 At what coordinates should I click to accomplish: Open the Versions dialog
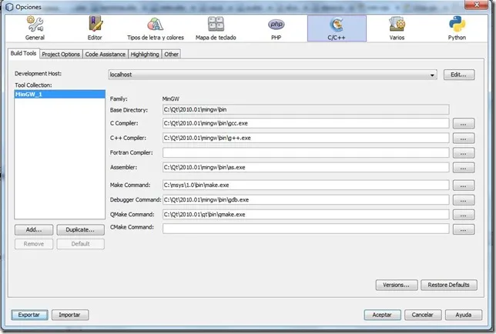(x=397, y=285)
